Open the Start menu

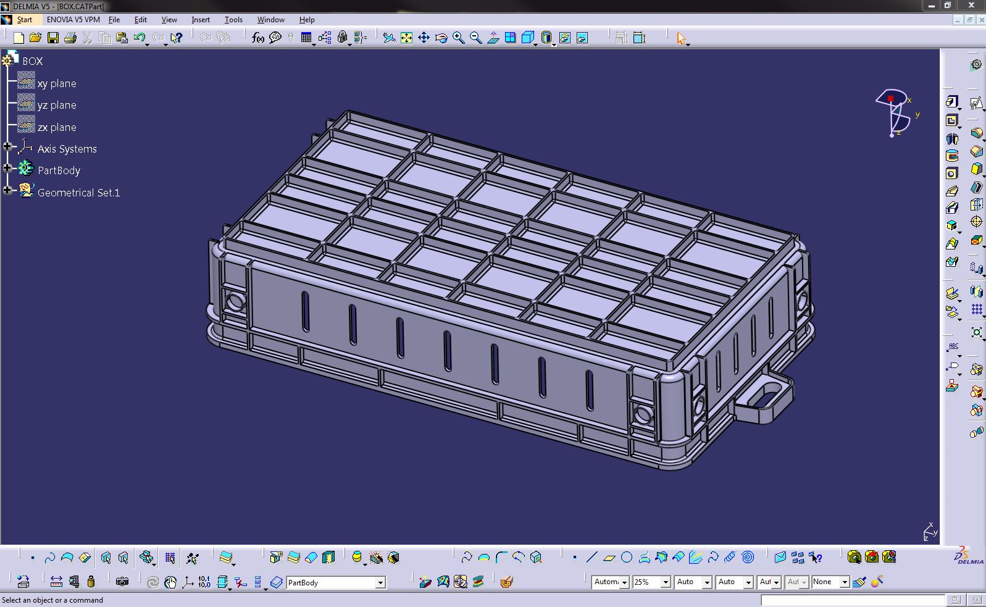pyautogui.click(x=25, y=20)
